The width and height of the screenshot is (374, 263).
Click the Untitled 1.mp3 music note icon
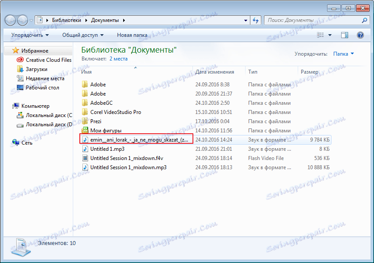pos(85,149)
